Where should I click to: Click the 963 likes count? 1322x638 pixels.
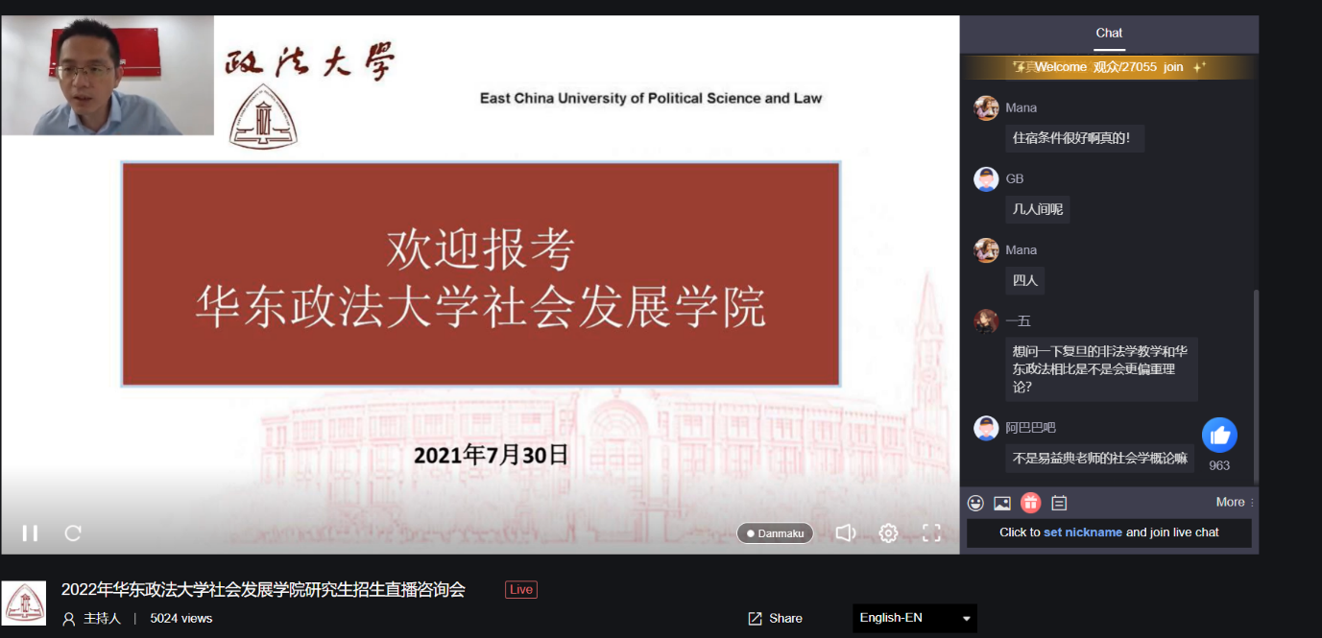(1219, 465)
